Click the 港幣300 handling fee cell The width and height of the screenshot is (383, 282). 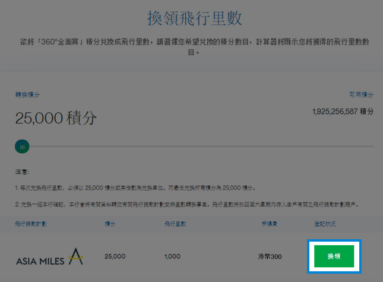pos(270,256)
